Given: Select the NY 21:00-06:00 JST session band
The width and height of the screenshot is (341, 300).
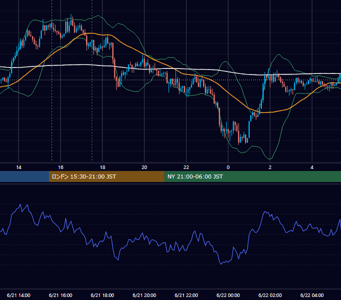Looking at the screenshot, I should pos(252,176).
